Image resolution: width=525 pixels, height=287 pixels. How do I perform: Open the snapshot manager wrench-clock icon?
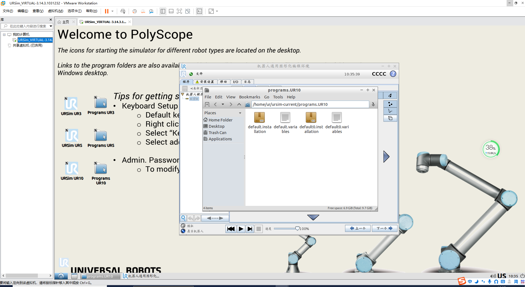click(x=151, y=11)
